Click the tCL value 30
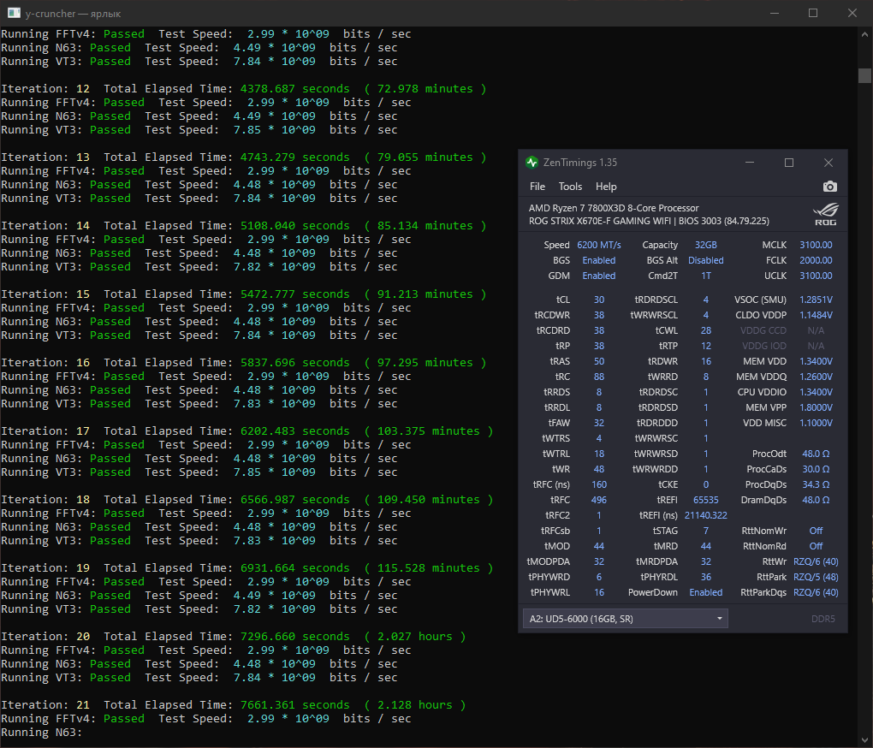 point(599,300)
